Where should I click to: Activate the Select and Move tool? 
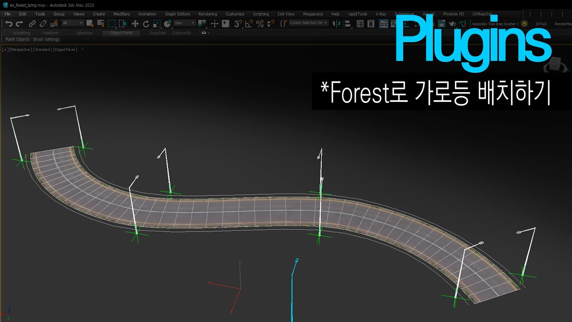coord(135,23)
